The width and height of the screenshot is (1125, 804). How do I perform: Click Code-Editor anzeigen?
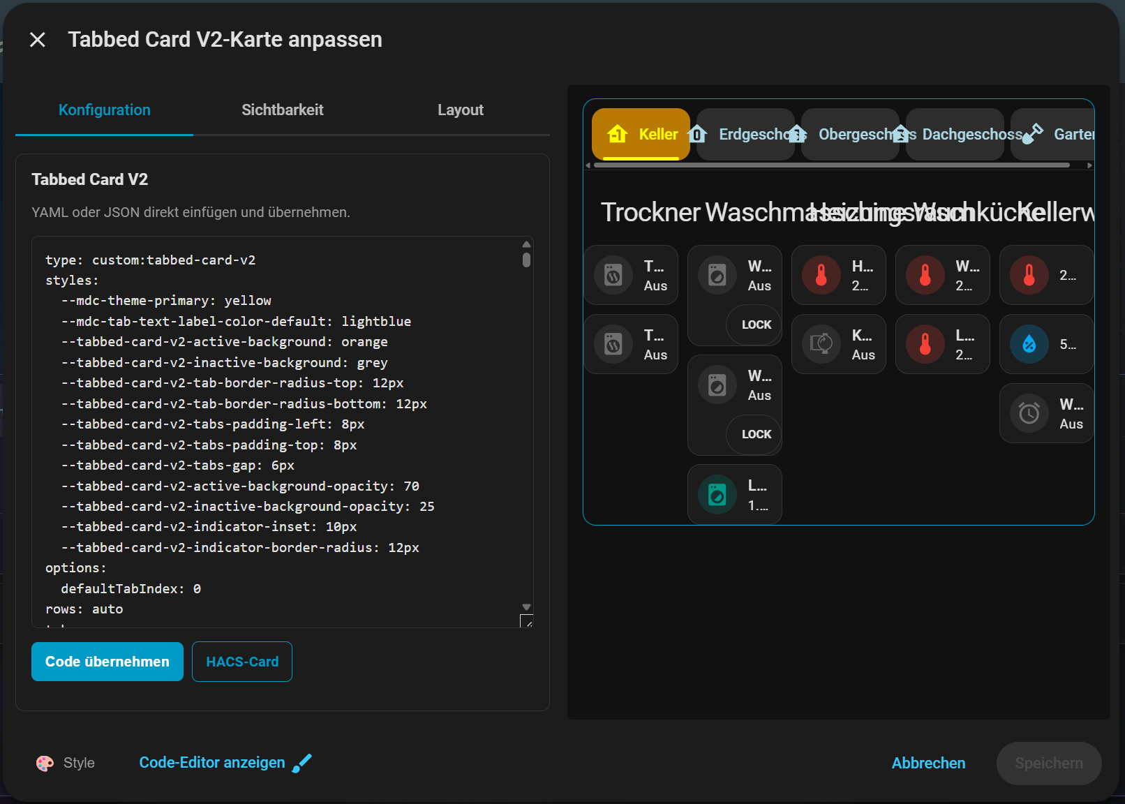pos(212,763)
